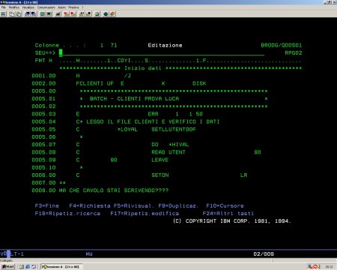Open the Azioni menu
The image size is (337, 270).
coord(61,7)
